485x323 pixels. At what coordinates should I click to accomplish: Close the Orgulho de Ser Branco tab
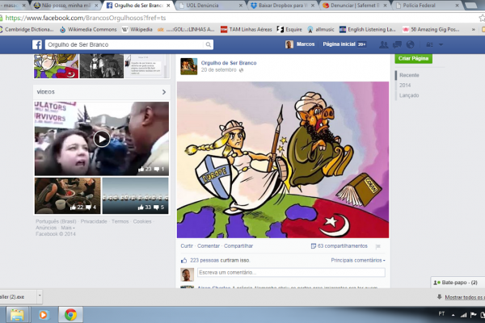169,6
